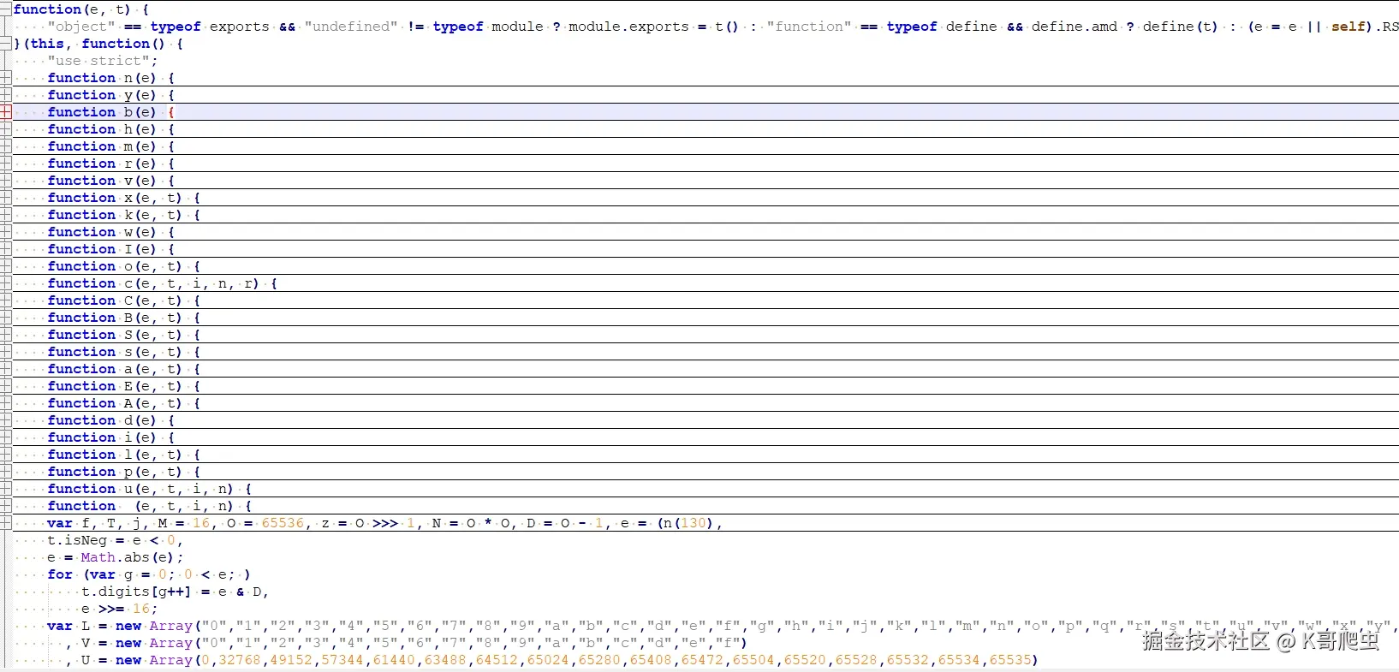
Task: Click the 'for (var g = 0; 0 < e; )' line
Action: click(x=149, y=574)
